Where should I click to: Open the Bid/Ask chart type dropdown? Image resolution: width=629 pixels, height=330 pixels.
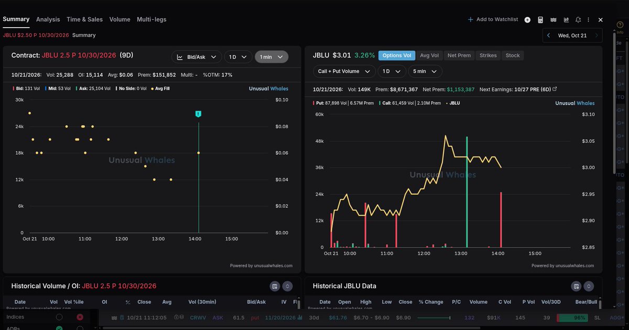[x=197, y=57]
